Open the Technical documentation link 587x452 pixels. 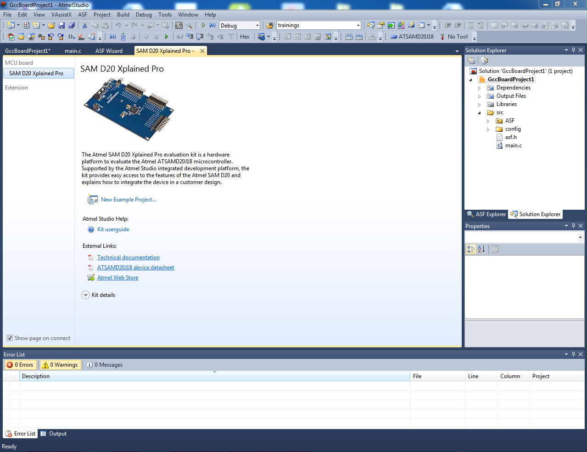pyautogui.click(x=128, y=257)
